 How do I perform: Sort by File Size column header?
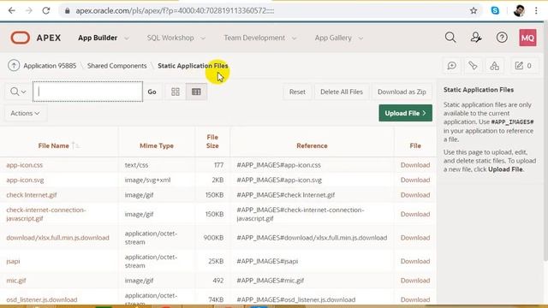212,141
